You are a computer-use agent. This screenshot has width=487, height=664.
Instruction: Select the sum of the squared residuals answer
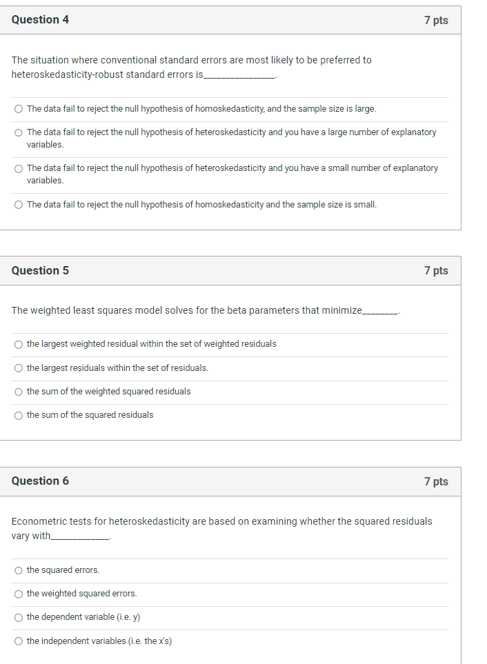(19, 414)
